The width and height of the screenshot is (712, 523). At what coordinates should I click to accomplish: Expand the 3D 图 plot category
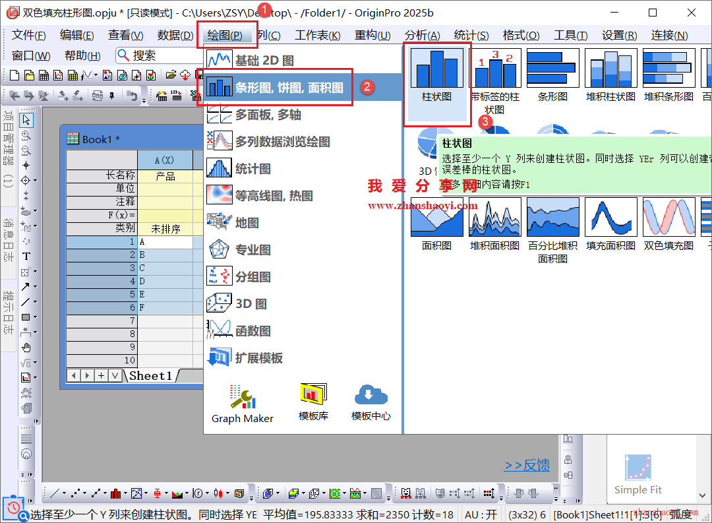tap(251, 304)
